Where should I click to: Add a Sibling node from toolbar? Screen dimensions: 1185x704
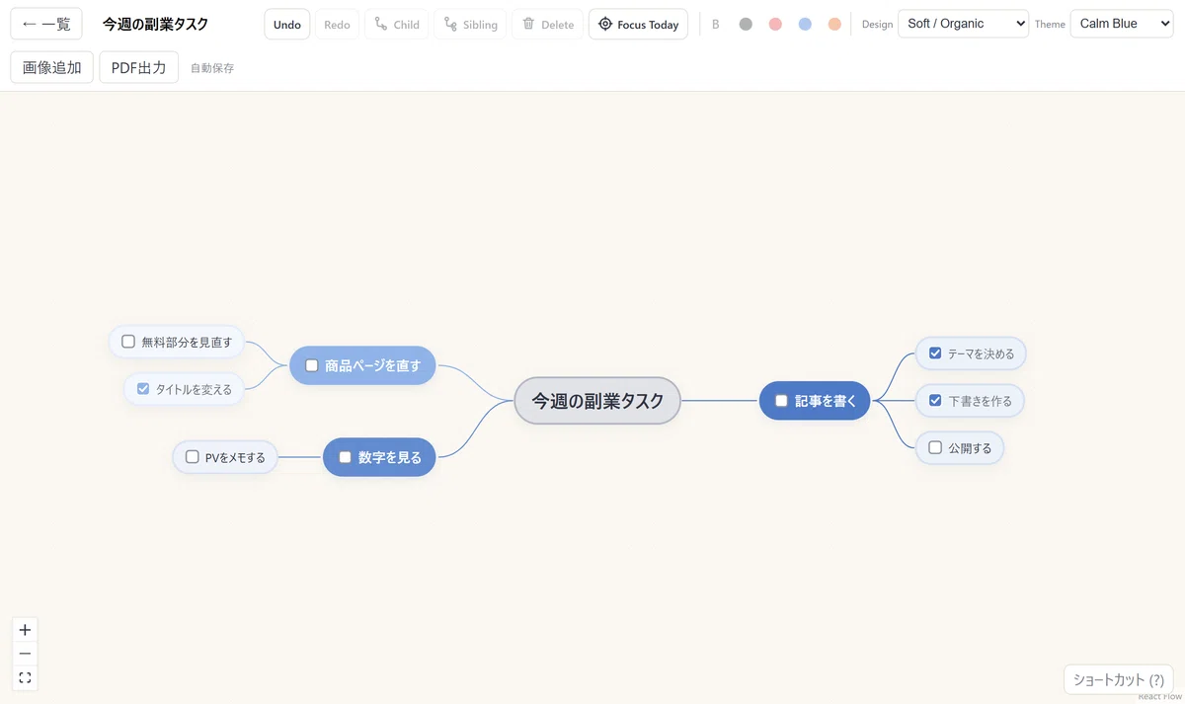[470, 24]
